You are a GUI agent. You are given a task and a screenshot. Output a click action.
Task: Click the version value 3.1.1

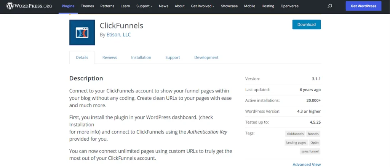[316, 79]
